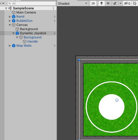Screen dimensions: 138x140
Task: Click the BubbleGun prefab cube icon
Action: [x=14, y=21]
